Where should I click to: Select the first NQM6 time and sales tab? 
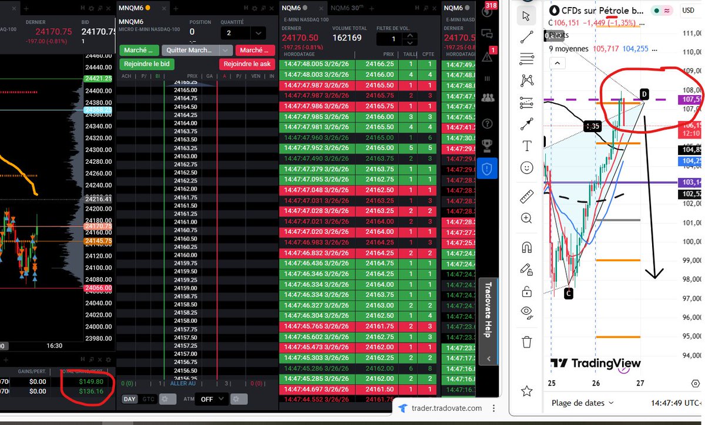pos(303,7)
